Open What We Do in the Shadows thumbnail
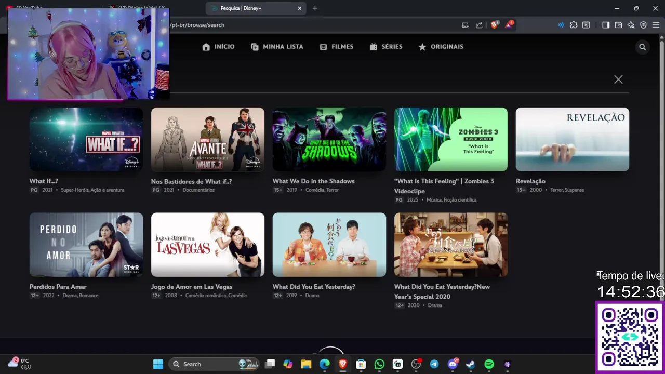Viewport: 665px width, 374px height. pyautogui.click(x=329, y=139)
